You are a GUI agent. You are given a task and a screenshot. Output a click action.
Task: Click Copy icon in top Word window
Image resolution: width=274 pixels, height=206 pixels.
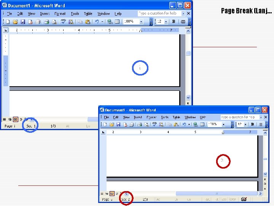pos(80,22)
